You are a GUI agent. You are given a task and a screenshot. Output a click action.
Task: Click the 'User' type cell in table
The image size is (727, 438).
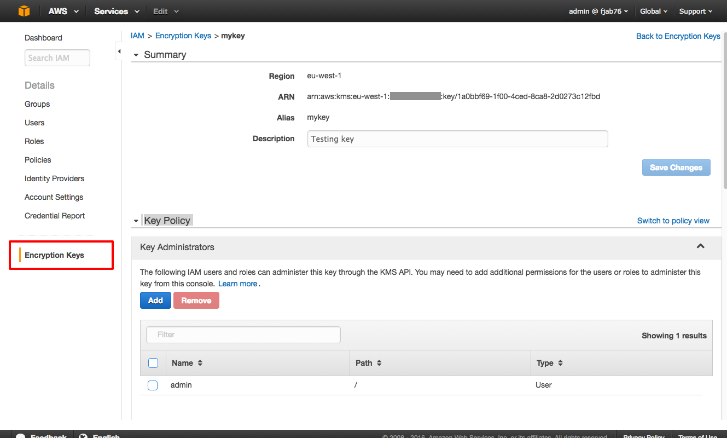pos(544,385)
